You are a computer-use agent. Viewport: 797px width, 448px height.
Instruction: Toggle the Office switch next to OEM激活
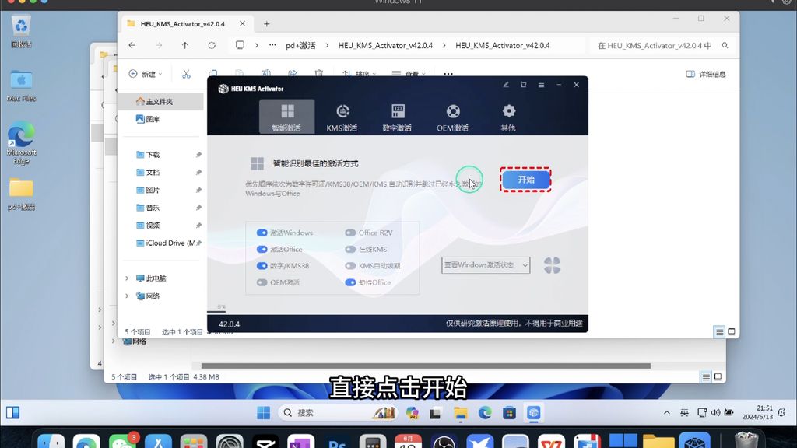point(350,282)
